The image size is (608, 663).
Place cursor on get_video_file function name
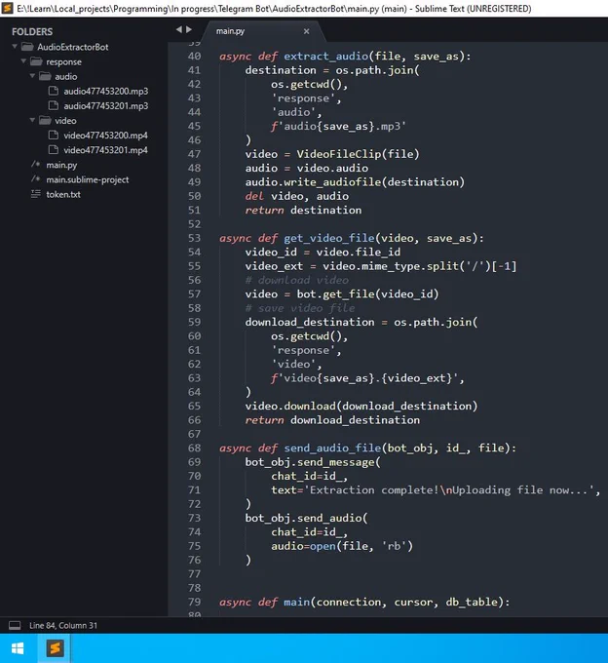coord(329,239)
